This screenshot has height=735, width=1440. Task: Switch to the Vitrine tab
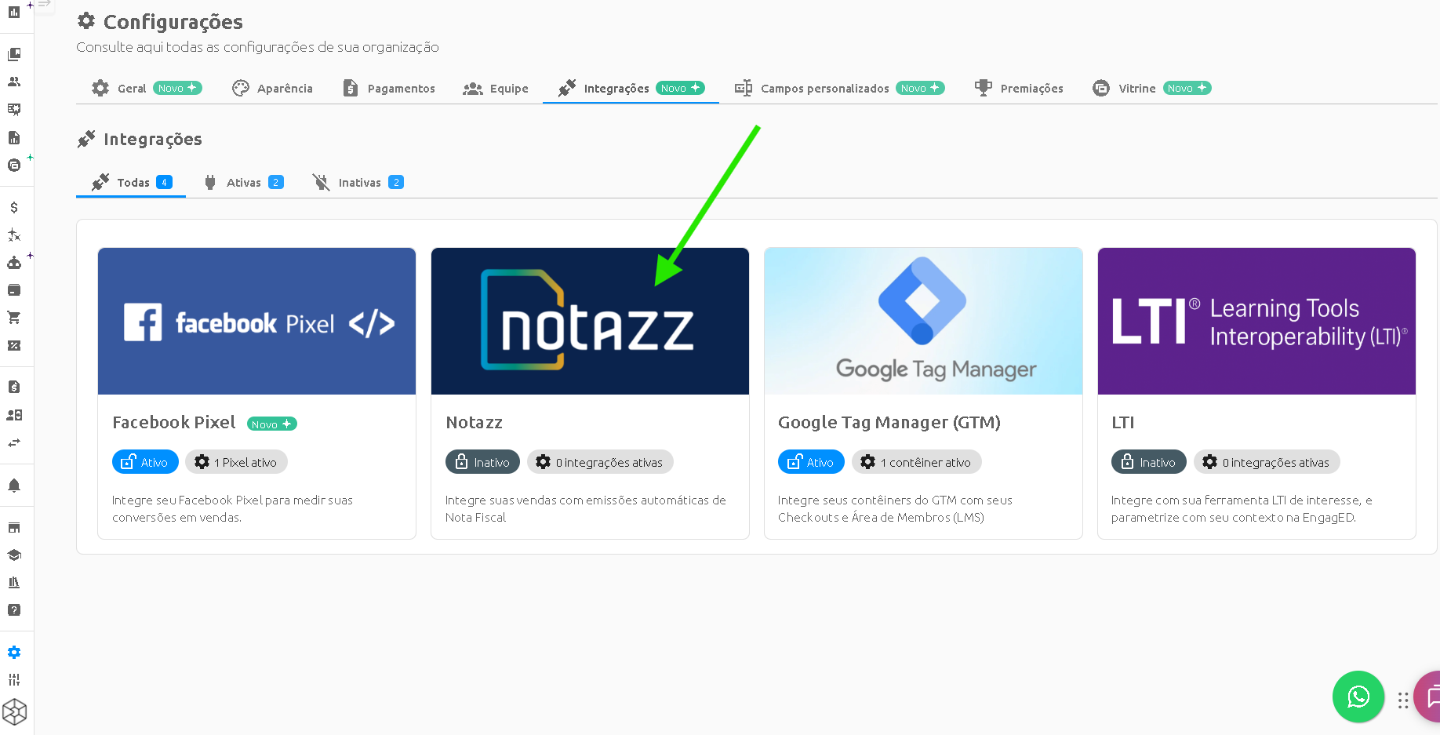coord(1151,88)
